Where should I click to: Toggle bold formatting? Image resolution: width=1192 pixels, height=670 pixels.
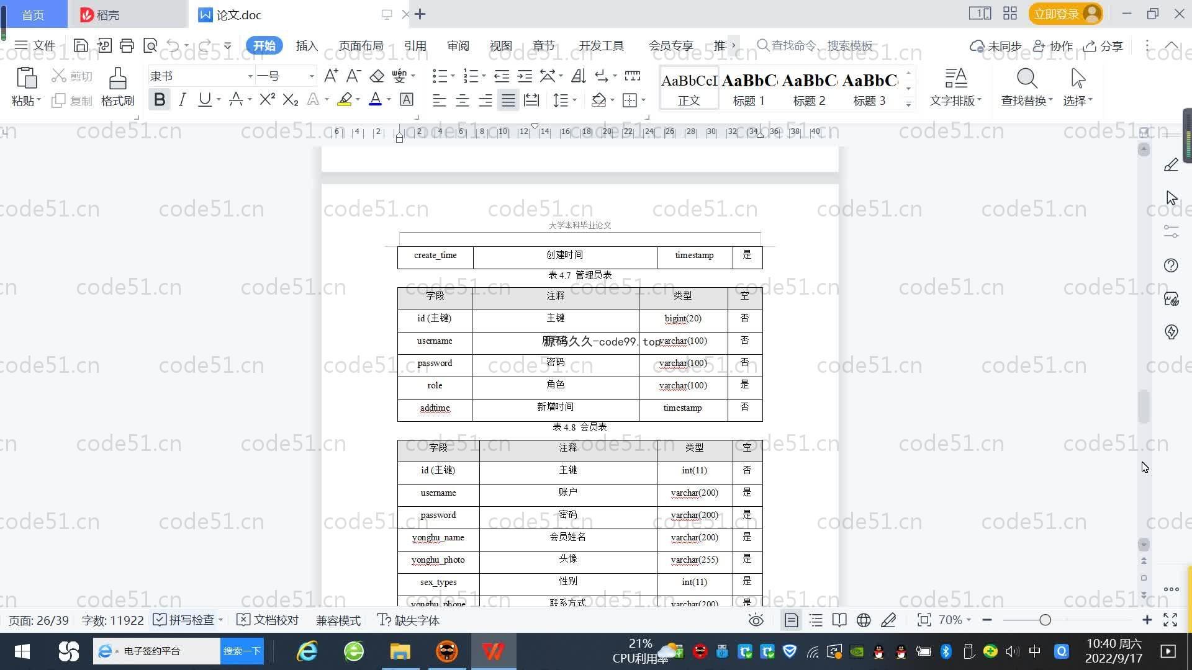(160, 99)
